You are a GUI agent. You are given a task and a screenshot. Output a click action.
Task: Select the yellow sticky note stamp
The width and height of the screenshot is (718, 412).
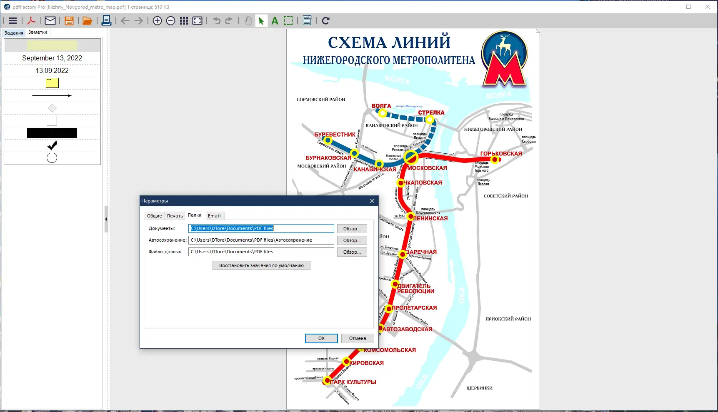pos(52,83)
